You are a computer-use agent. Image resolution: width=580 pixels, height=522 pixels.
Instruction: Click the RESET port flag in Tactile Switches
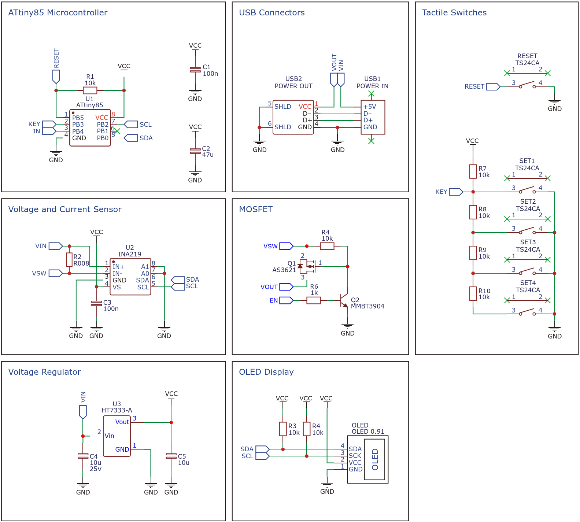(x=493, y=87)
